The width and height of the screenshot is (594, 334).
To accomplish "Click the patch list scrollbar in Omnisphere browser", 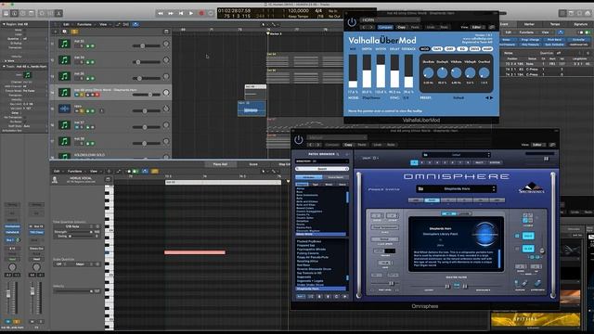I will (347, 278).
